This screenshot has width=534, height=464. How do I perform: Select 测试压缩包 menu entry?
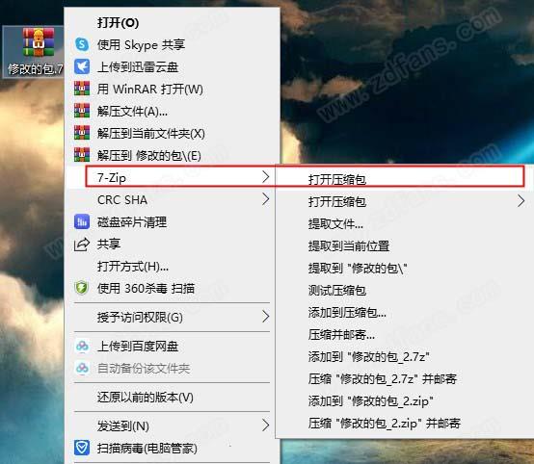click(337, 290)
